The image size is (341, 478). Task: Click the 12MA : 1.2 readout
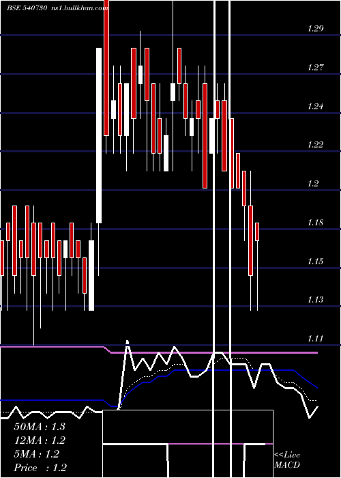pos(40,440)
